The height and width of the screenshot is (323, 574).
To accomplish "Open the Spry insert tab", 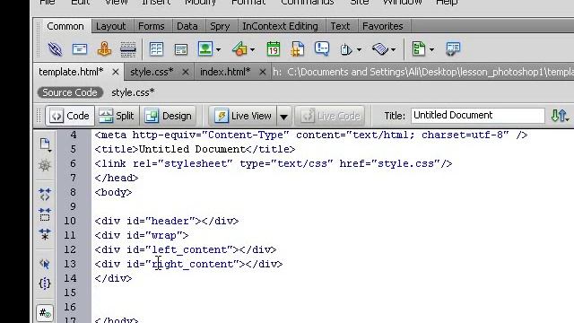I will pos(220,26).
